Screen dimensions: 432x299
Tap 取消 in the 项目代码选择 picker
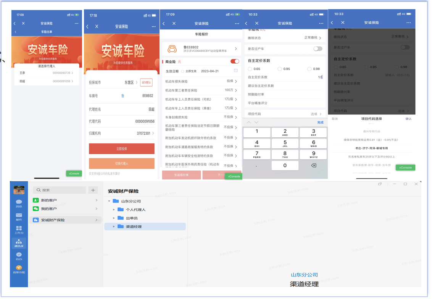335,119
